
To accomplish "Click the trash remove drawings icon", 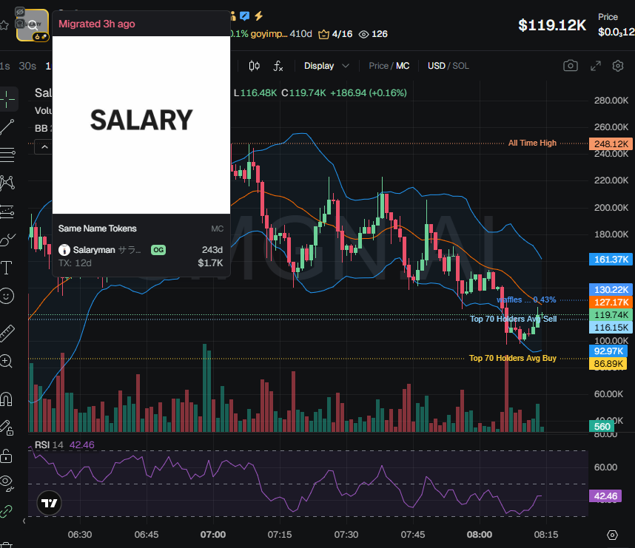I will coord(7,544).
